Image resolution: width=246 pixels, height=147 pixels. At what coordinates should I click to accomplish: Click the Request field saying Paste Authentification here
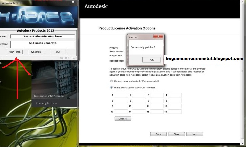tap(43, 36)
